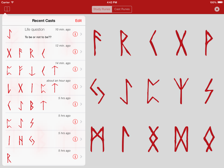
Task: Select the Fehu rune in the study grid
Action: [97, 43]
